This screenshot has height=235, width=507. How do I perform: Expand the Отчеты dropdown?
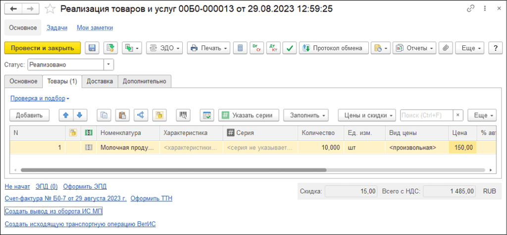[x=414, y=48]
